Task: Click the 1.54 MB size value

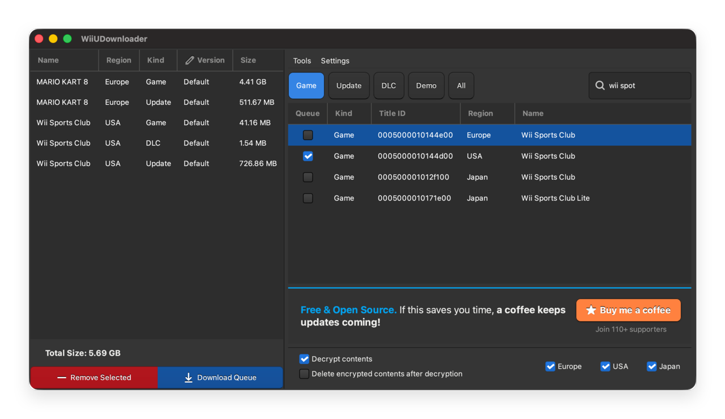Action: pyautogui.click(x=253, y=143)
